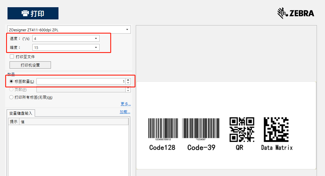Enable the 打印至文件 checkbox
Screen dimensions: 325x176
click(x=12, y=57)
